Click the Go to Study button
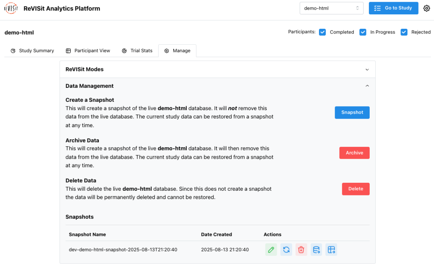The height and width of the screenshot is (267, 434). [393, 8]
